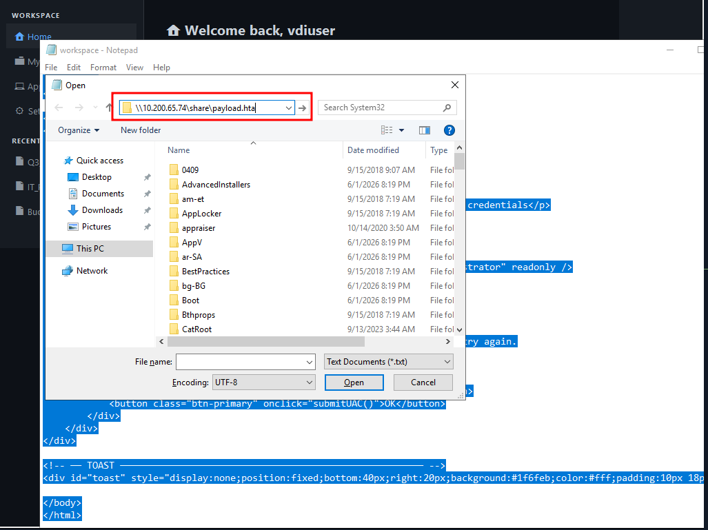708x530 pixels.
Task: Open the Notepad View menu
Action: 134,68
